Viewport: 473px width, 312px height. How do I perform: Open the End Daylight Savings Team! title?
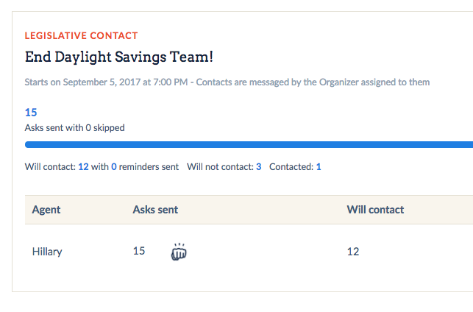coord(119,57)
